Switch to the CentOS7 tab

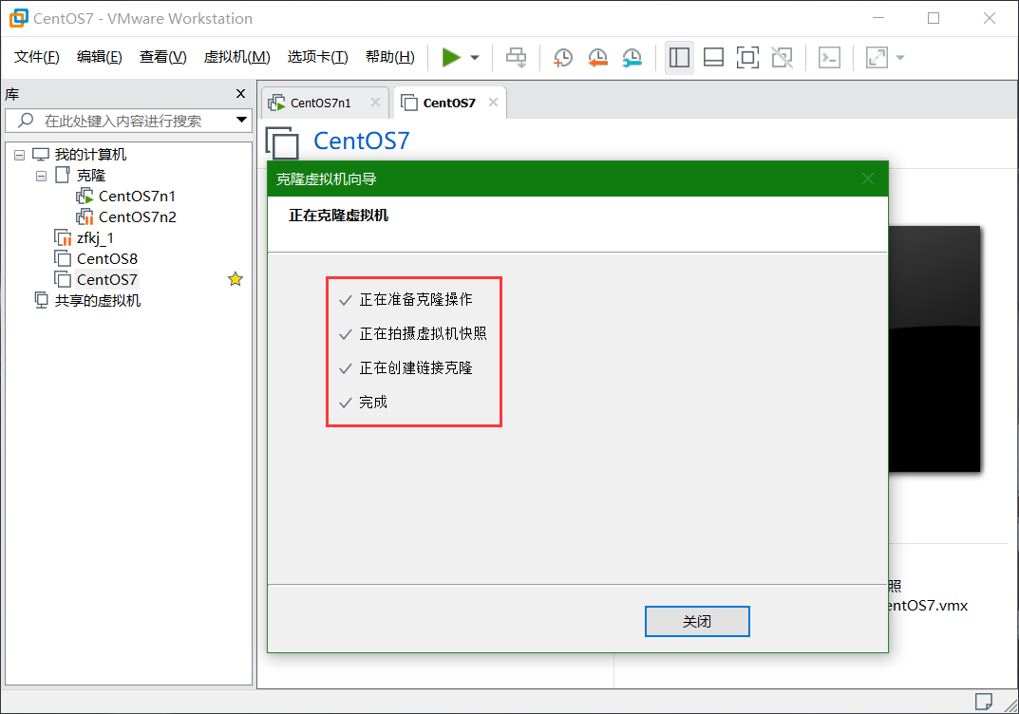449,103
